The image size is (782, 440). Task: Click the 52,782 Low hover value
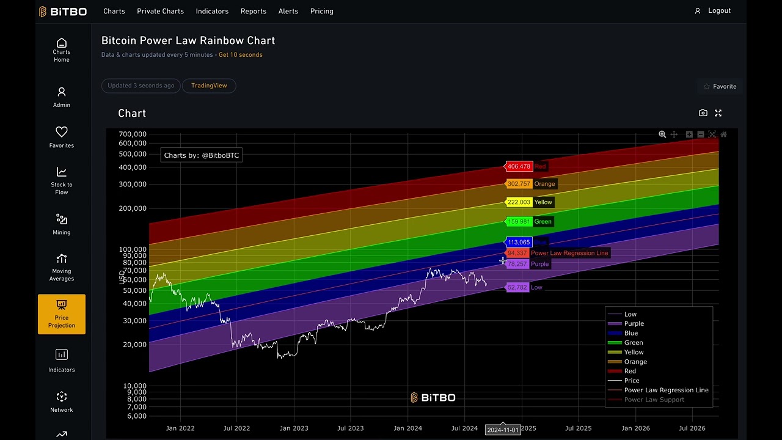point(517,287)
